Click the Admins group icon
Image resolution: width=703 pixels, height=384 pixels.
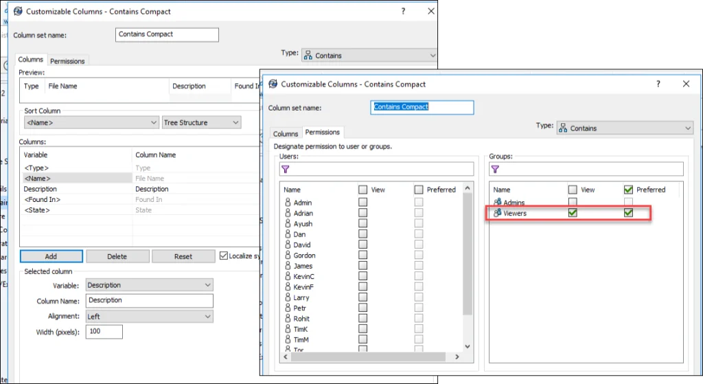498,203
